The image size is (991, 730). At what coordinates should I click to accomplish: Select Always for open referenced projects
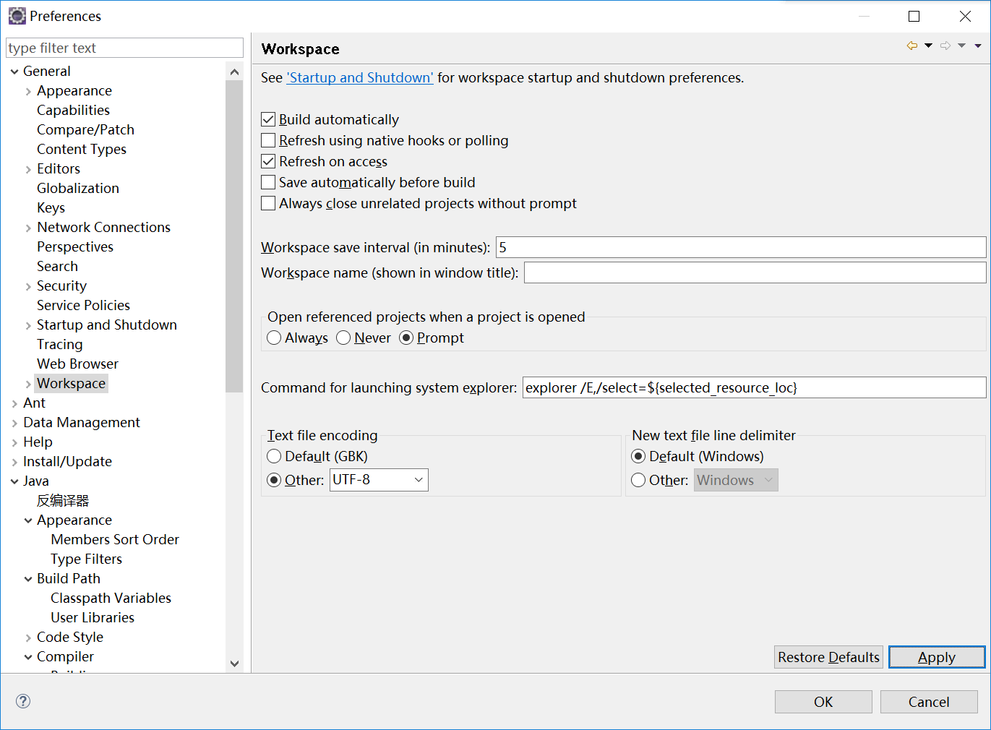click(274, 338)
